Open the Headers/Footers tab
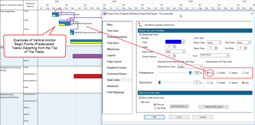255x125 pixels. (x=117, y=68)
